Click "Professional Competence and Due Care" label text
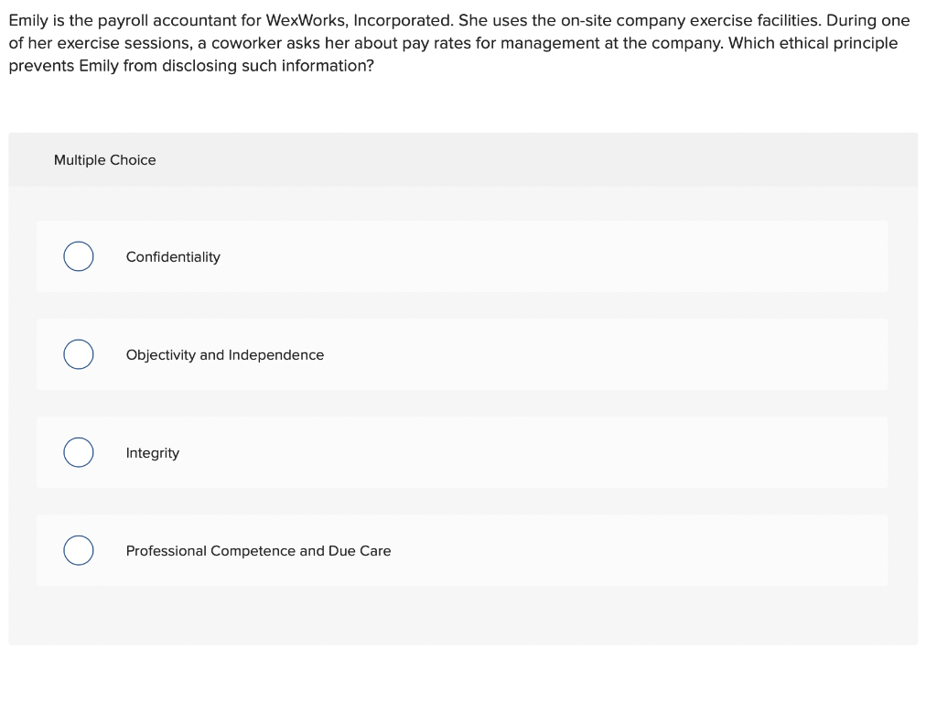This screenshot has height=714, width=937. coord(258,551)
